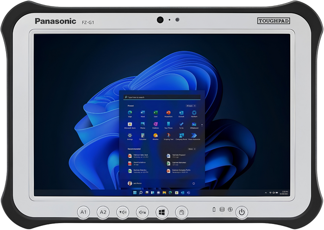Open the To Do app

point(181,125)
